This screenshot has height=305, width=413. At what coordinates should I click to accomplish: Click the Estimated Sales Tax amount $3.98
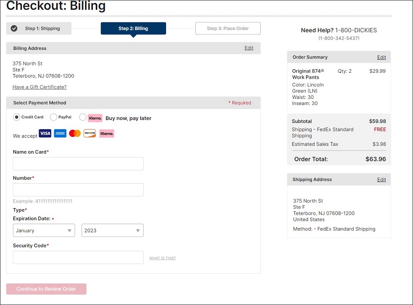tap(379, 144)
